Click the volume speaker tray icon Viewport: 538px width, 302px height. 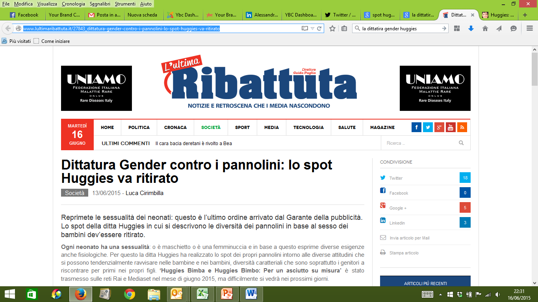[497, 294]
